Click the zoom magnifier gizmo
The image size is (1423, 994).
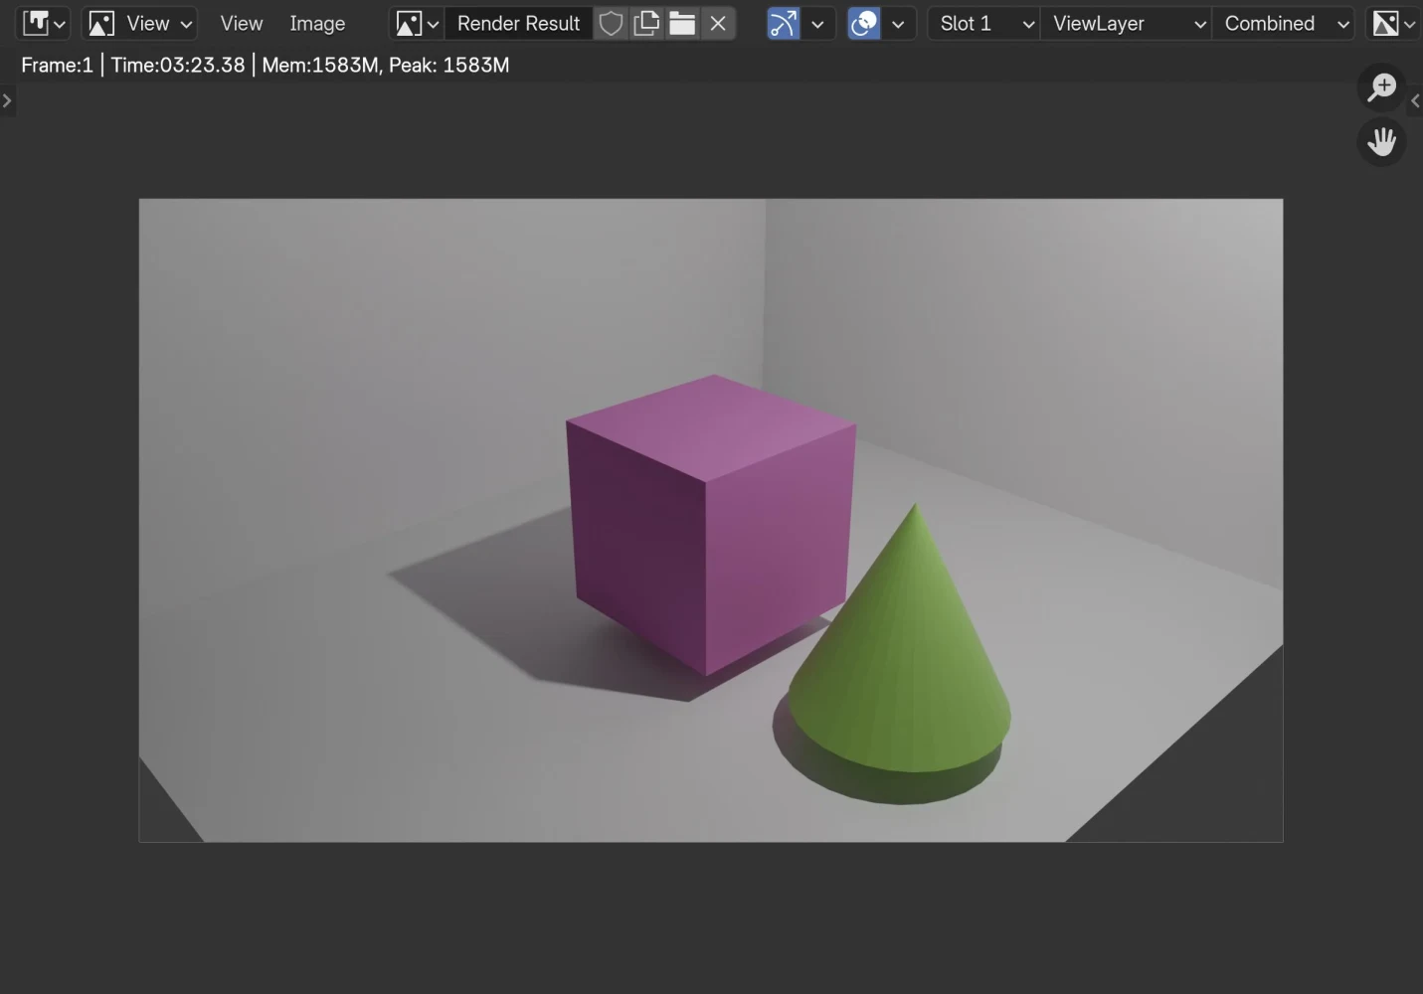click(x=1381, y=86)
